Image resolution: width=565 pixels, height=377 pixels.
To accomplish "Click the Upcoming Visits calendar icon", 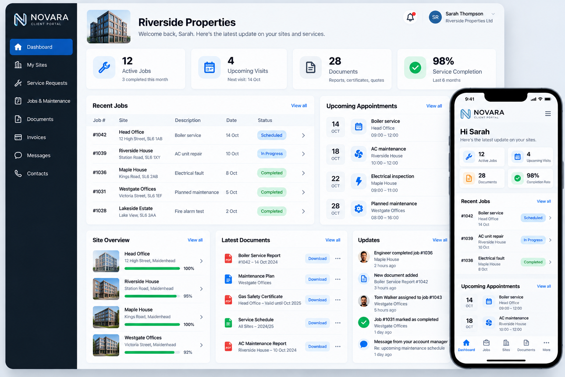I will (209, 67).
